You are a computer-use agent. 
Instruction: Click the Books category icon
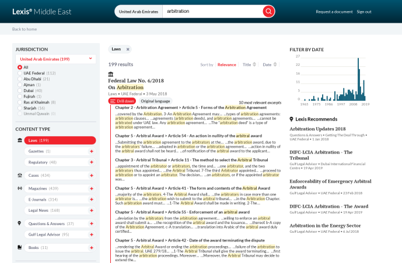pyautogui.click(x=19, y=247)
